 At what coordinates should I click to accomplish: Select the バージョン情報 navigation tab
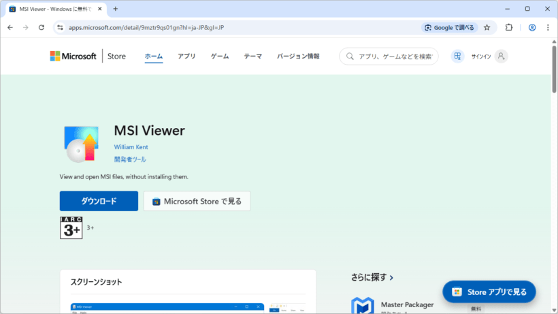click(298, 57)
